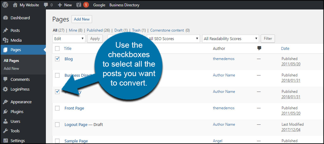Click the Dashboard gauge icon
The width and height of the screenshot is (324, 144).
tap(6, 18)
